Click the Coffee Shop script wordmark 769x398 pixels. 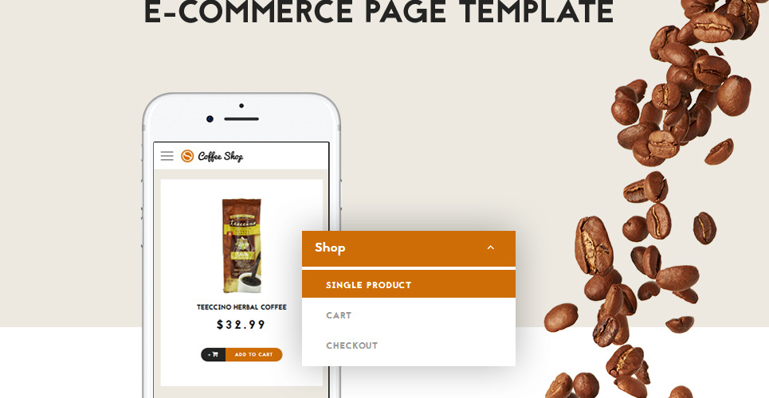[x=220, y=156]
